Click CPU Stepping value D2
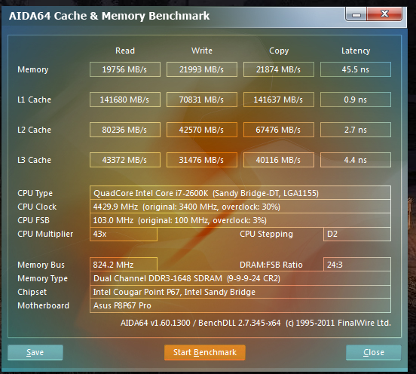This screenshot has height=374, width=416. [357, 234]
